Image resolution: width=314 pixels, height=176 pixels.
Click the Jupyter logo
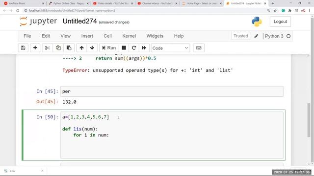(x=38, y=21)
